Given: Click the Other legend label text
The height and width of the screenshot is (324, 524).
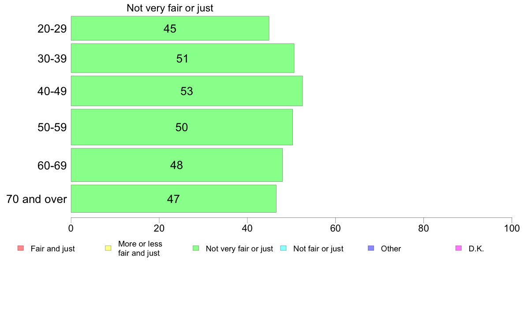Looking at the screenshot, I should pyautogui.click(x=391, y=249).
